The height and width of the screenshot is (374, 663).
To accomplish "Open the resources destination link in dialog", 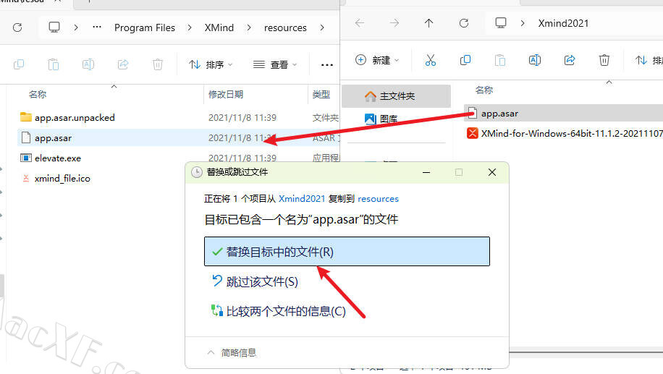I will point(378,199).
